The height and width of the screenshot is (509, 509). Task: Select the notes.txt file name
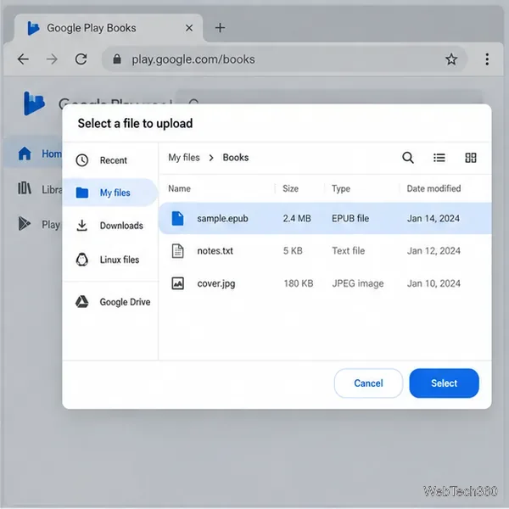[215, 251]
